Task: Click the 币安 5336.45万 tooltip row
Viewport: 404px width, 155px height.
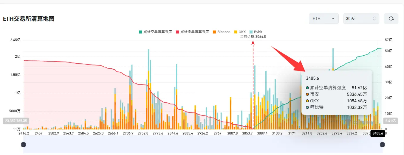Action: pyautogui.click(x=336, y=94)
